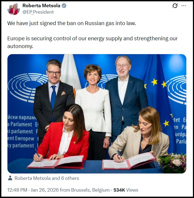
Task: Click the 'Europe is securing control' paragraph
Action: click(92, 42)
